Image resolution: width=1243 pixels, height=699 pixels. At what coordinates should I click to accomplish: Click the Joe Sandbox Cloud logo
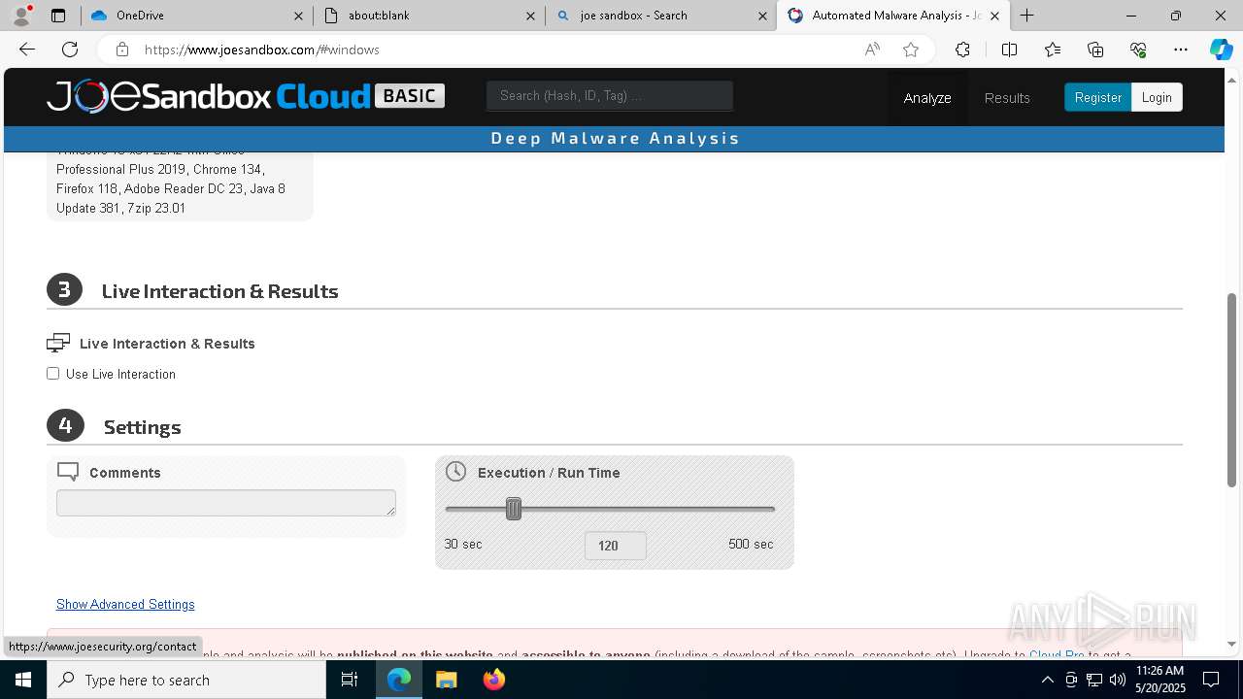pos(246,96)
